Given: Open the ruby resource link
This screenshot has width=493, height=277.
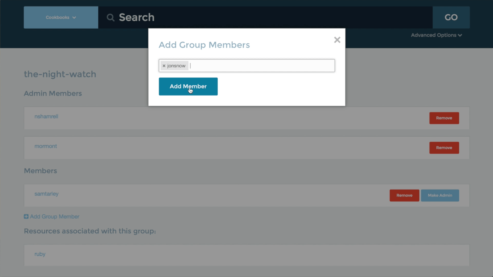Looking at the screenshot, I should tap(40, 254).
